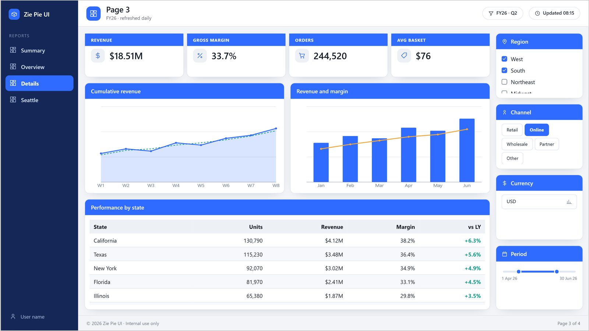Sort by the Margin column header
Screen dimensions: 589x331
pos(405,227)
